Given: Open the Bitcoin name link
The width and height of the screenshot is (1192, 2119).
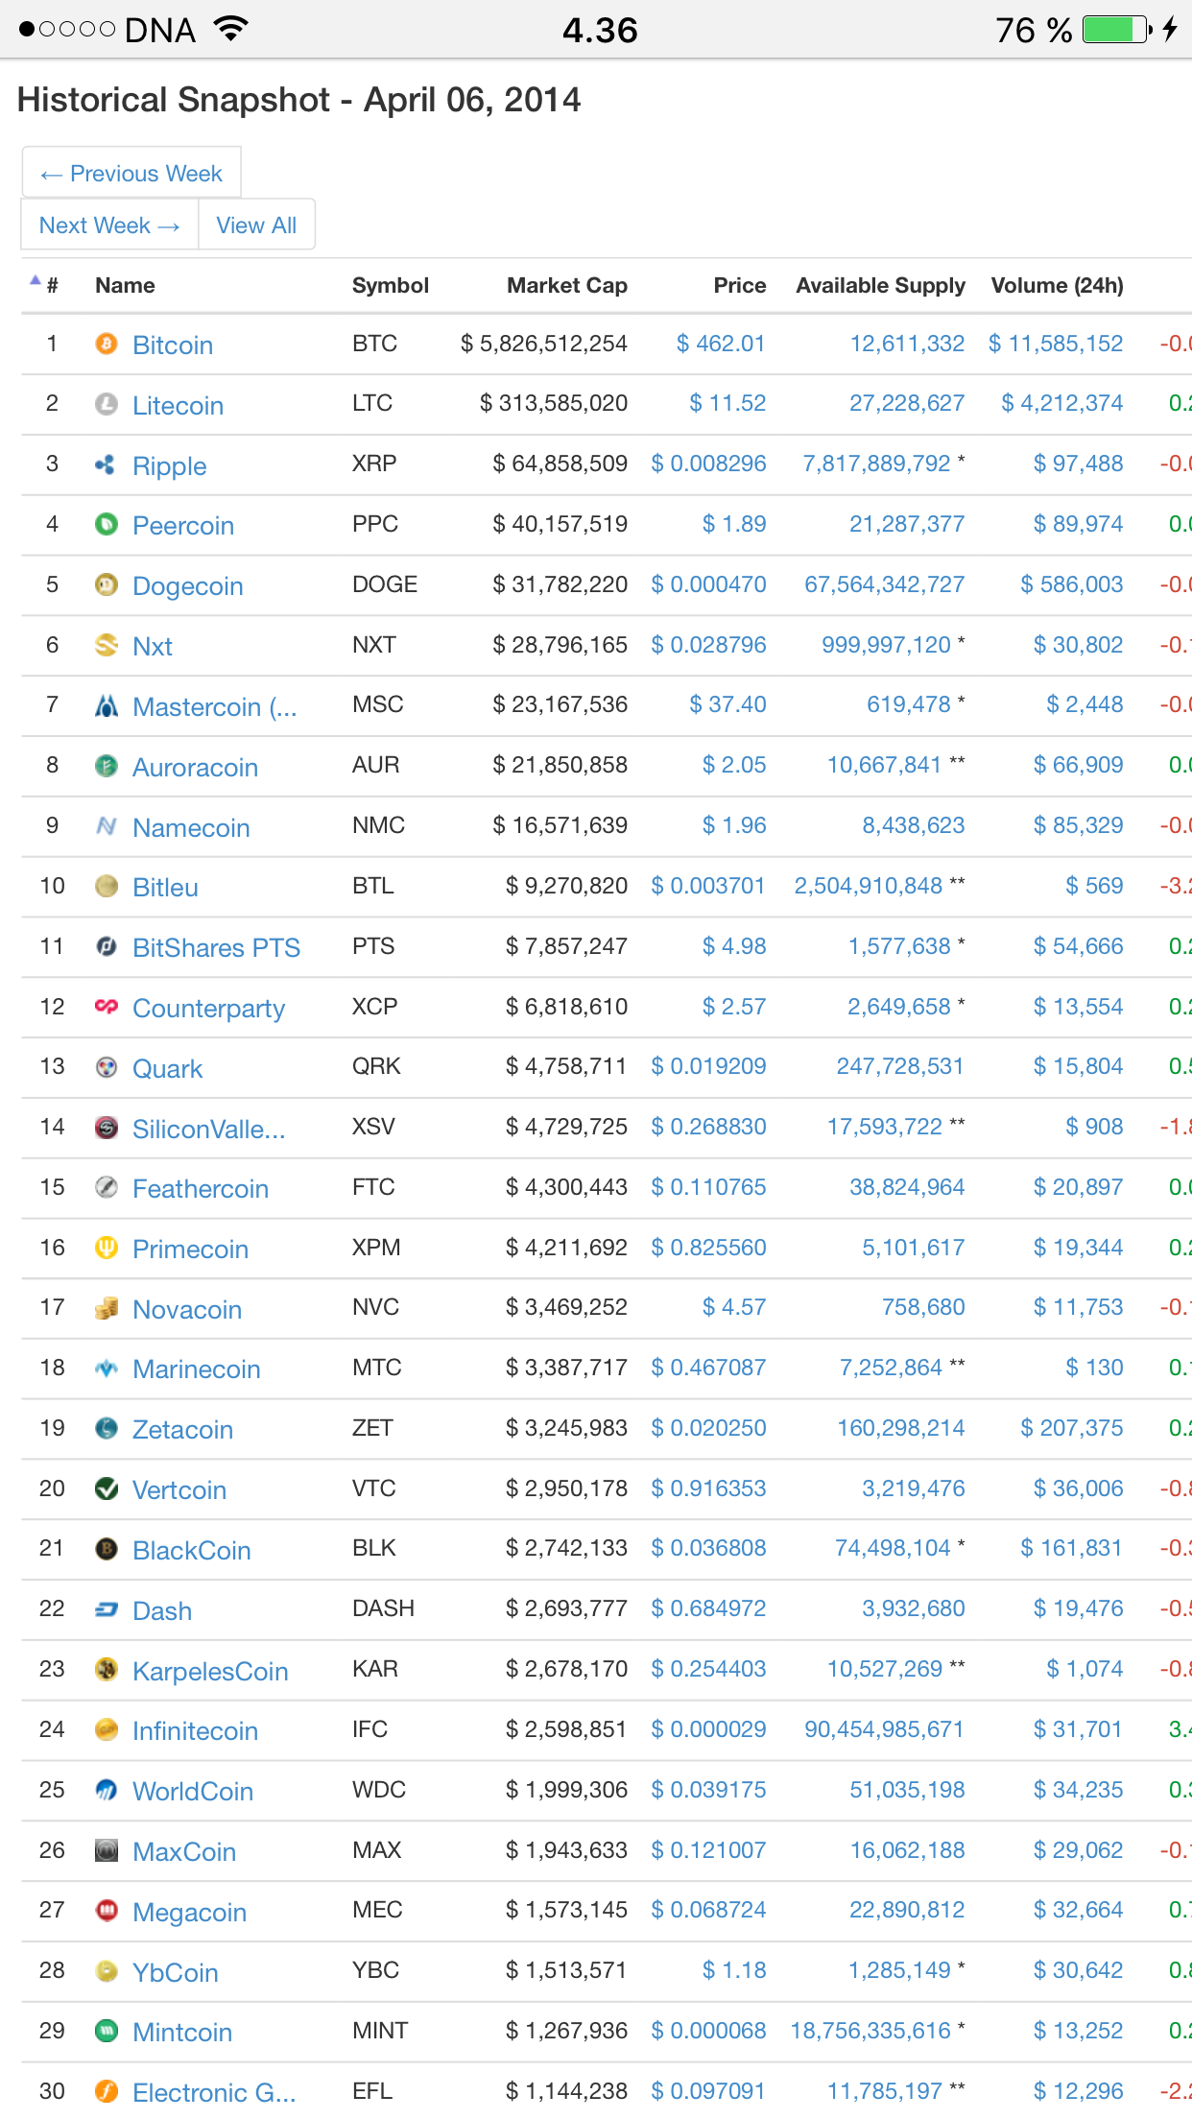Looking at the screenshot, I should tap(173, 345).
